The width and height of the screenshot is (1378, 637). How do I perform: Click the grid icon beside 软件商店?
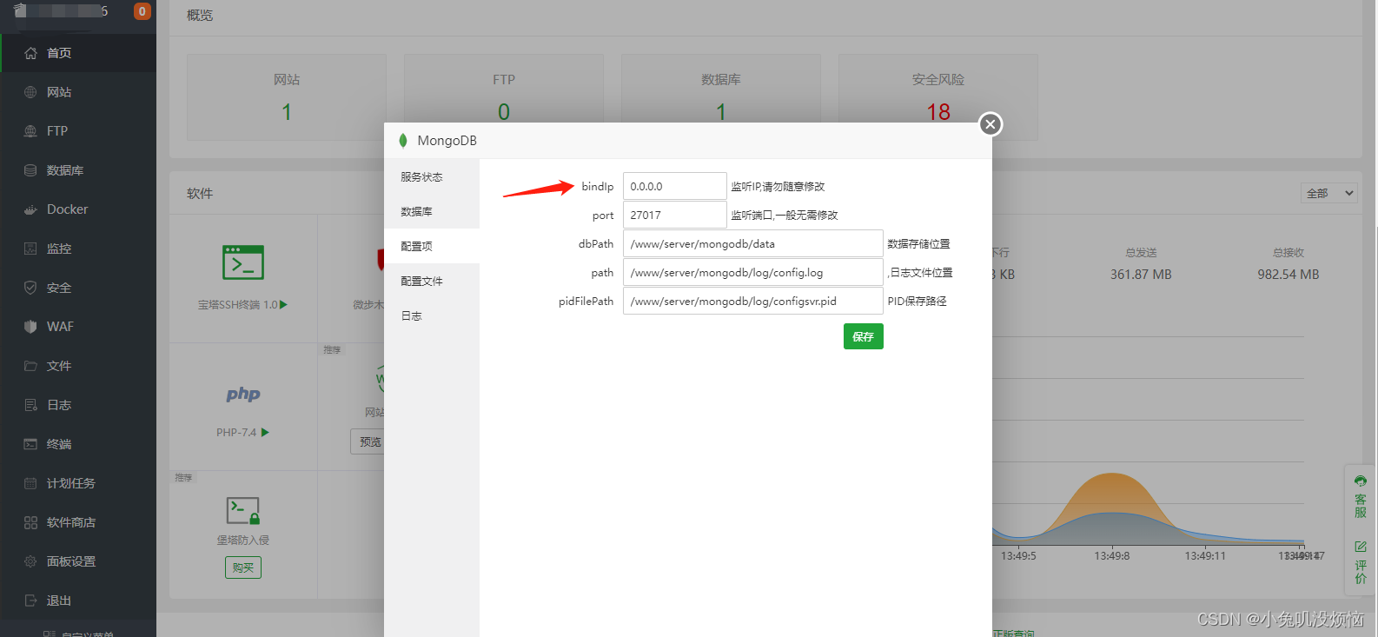tap(30, 522)
